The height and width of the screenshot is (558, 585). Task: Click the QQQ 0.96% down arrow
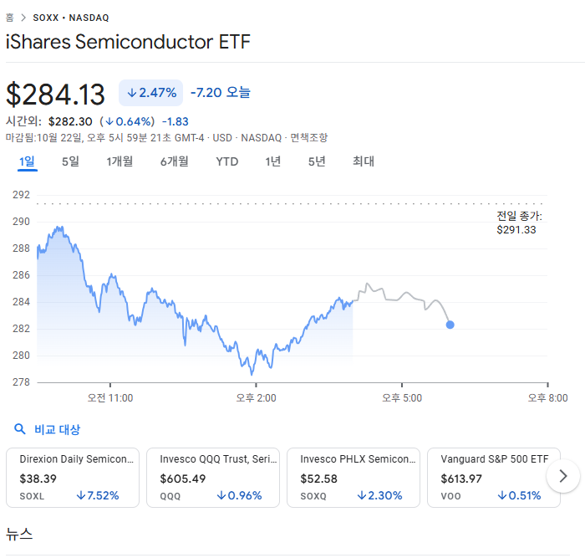221,495
